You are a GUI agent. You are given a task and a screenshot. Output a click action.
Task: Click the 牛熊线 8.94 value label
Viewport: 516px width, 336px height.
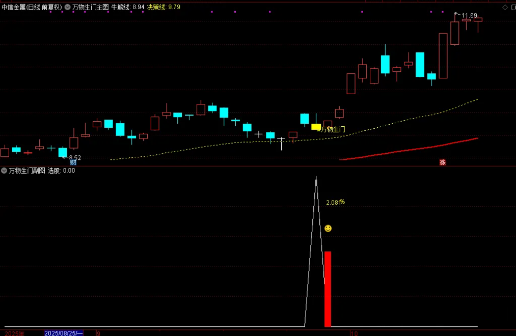coord(128,7)
